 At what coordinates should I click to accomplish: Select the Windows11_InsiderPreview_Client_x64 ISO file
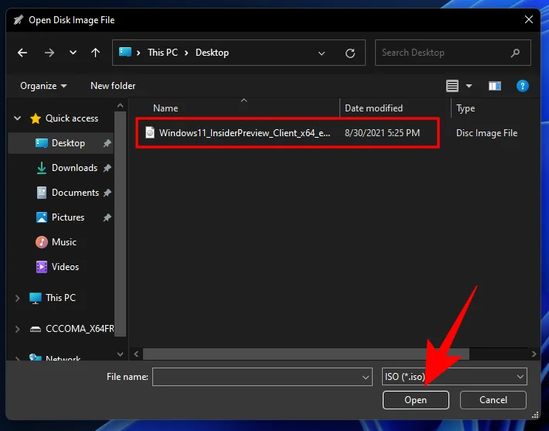[x=244, y=133]
